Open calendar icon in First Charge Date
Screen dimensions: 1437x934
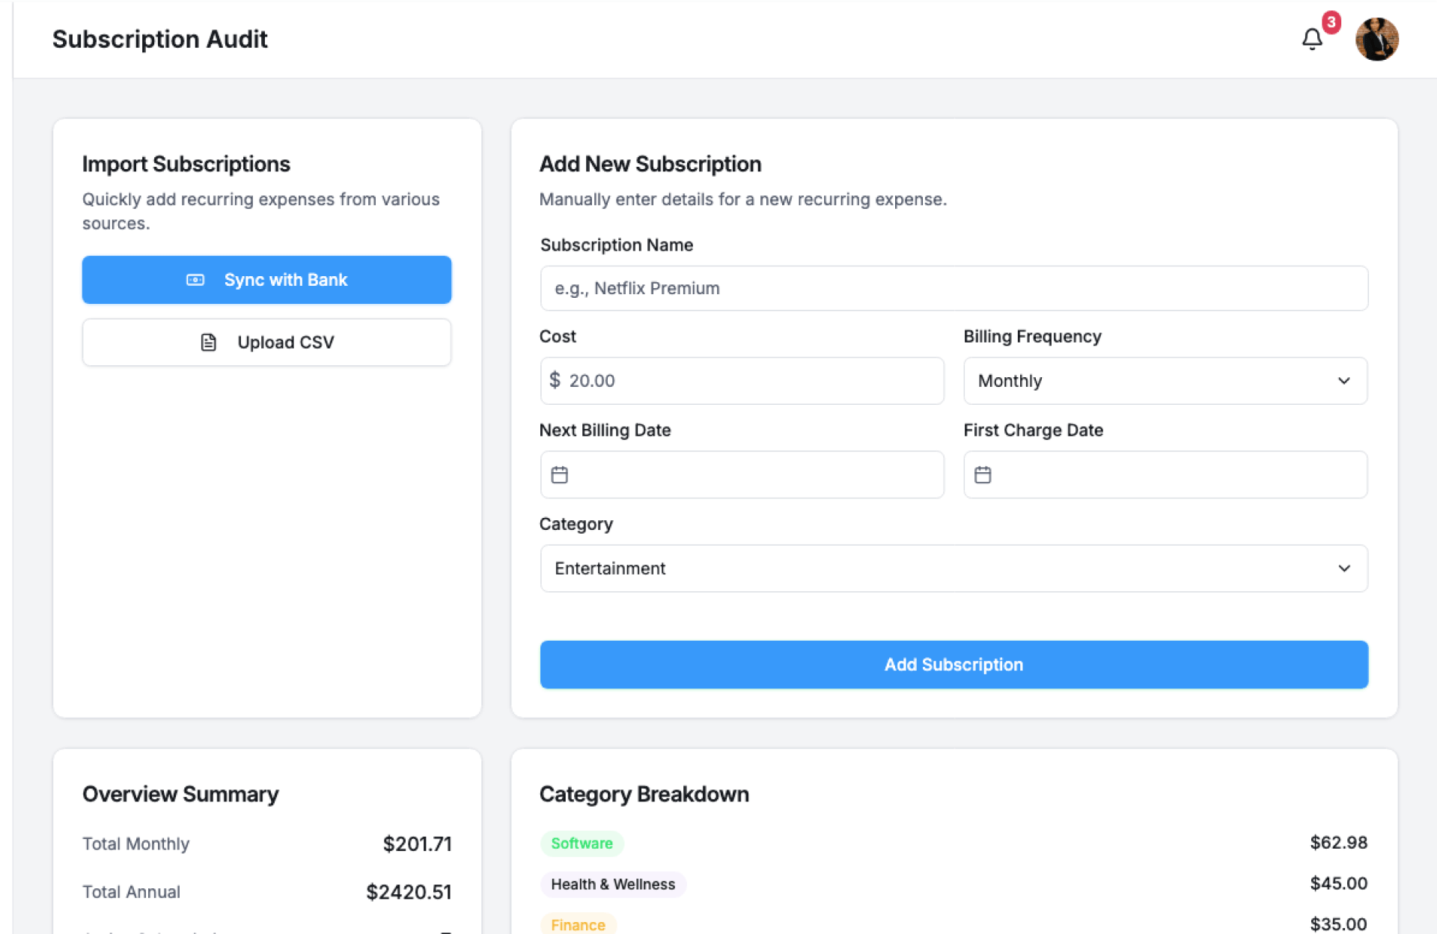[983, 474]
